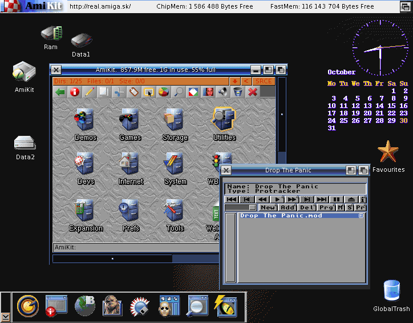Skip to the first playlist module
The height and width of the screenshot is (323, 413).
click(x=232, y=199)
